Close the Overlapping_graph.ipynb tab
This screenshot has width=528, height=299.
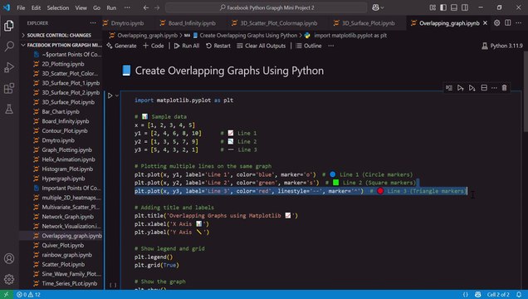tap(485, 23)
